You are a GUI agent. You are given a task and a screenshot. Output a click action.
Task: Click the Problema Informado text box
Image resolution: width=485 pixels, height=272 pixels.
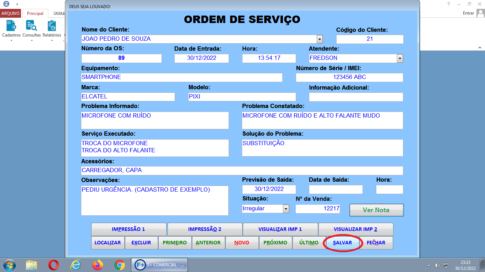(x=155, y=120)
